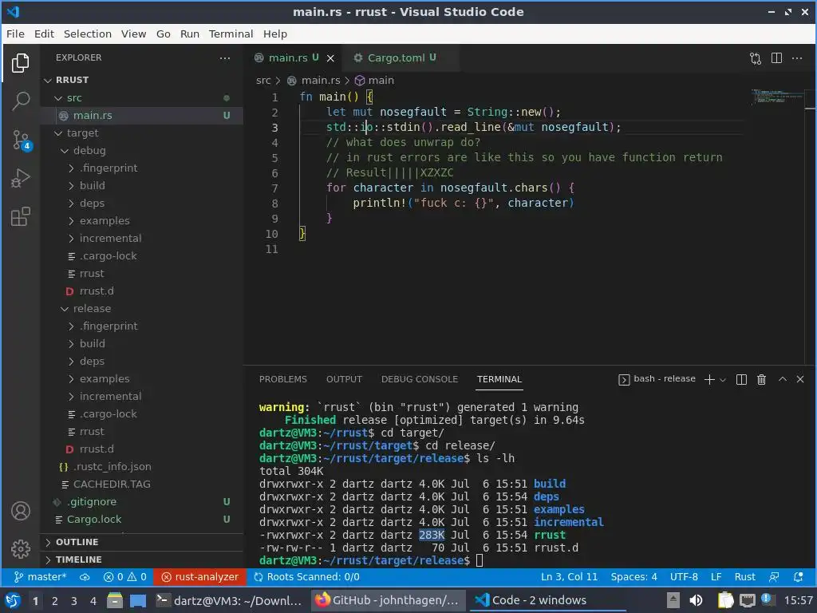Close the bottom panel
The height and width of the screenshot is (613, 817).
point(800,379)
